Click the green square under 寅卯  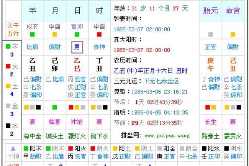(x=77, y=34)
